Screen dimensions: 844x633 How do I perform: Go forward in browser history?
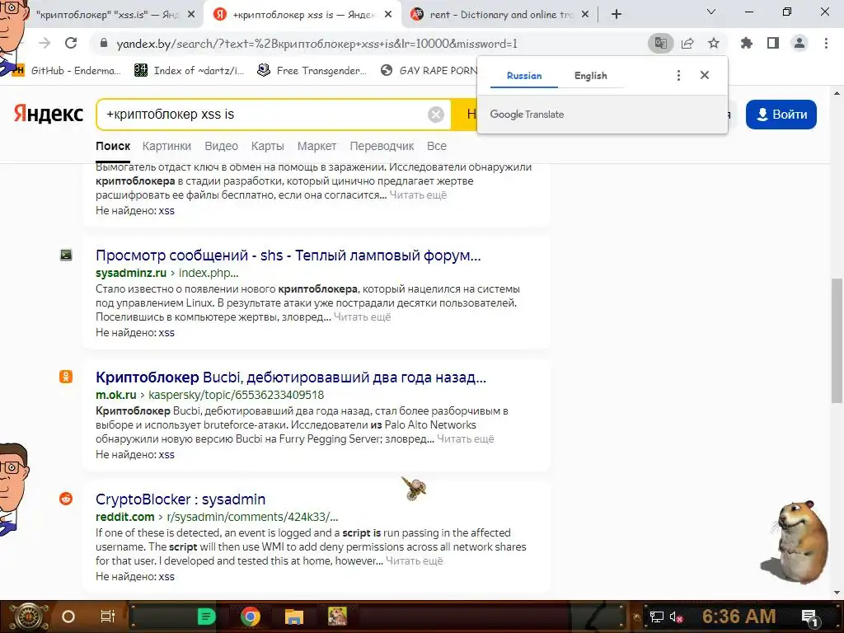[x=45, y=43]
